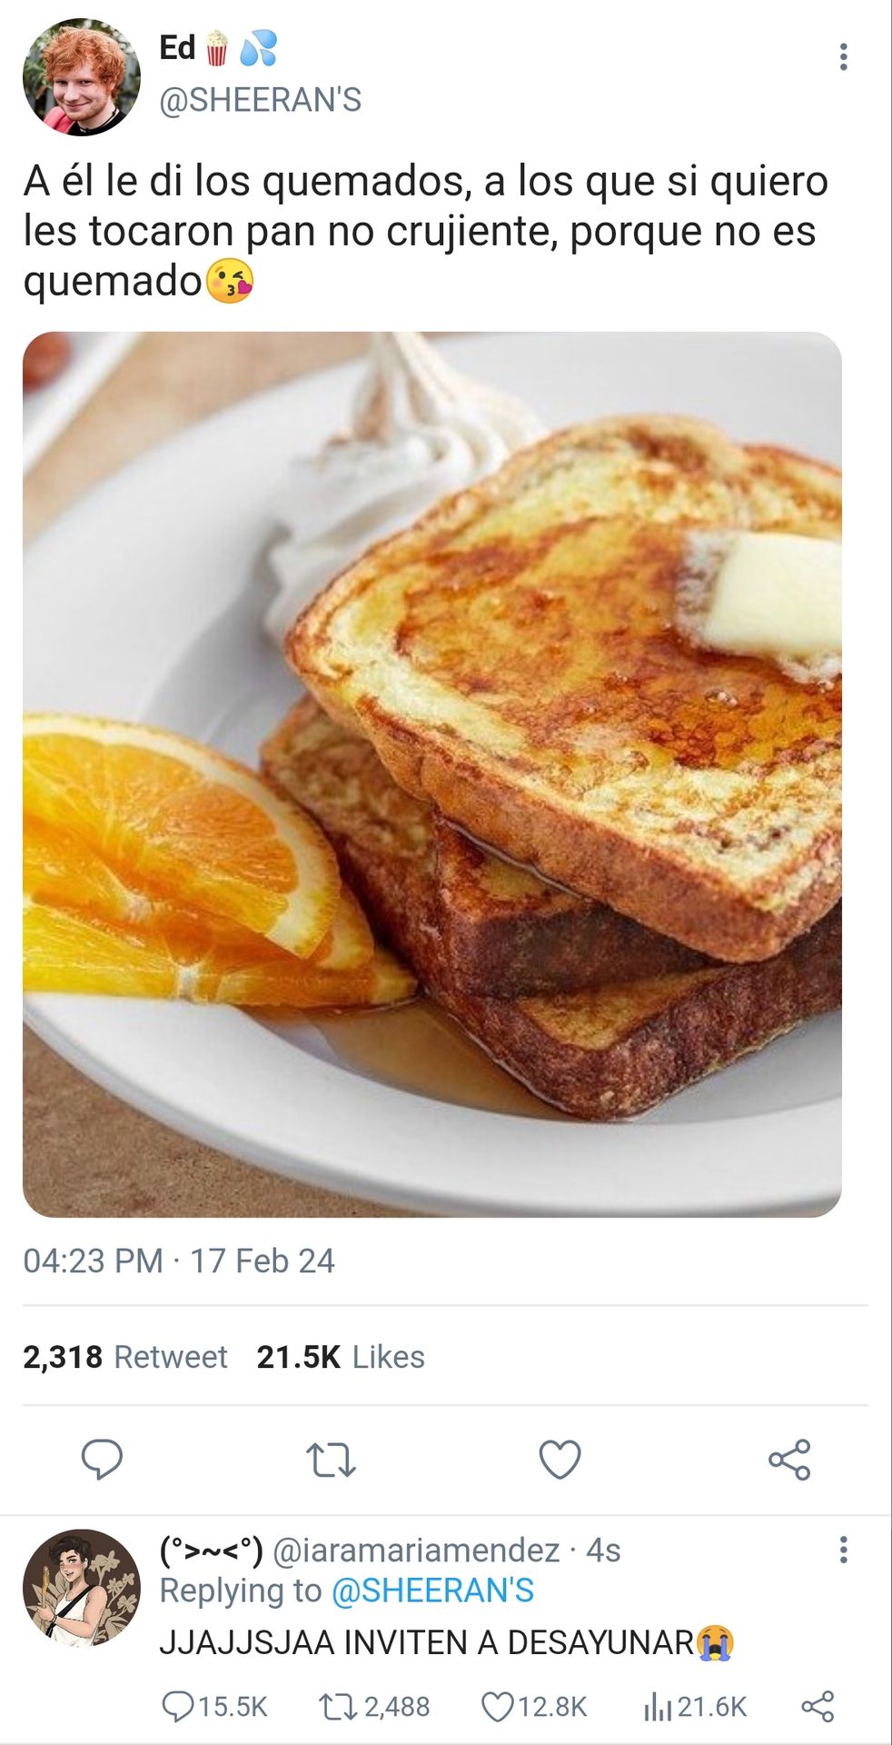View the reply's analytics showing 21.6K
This screenshot has width=892, height=1745.
coord(695,1707)
